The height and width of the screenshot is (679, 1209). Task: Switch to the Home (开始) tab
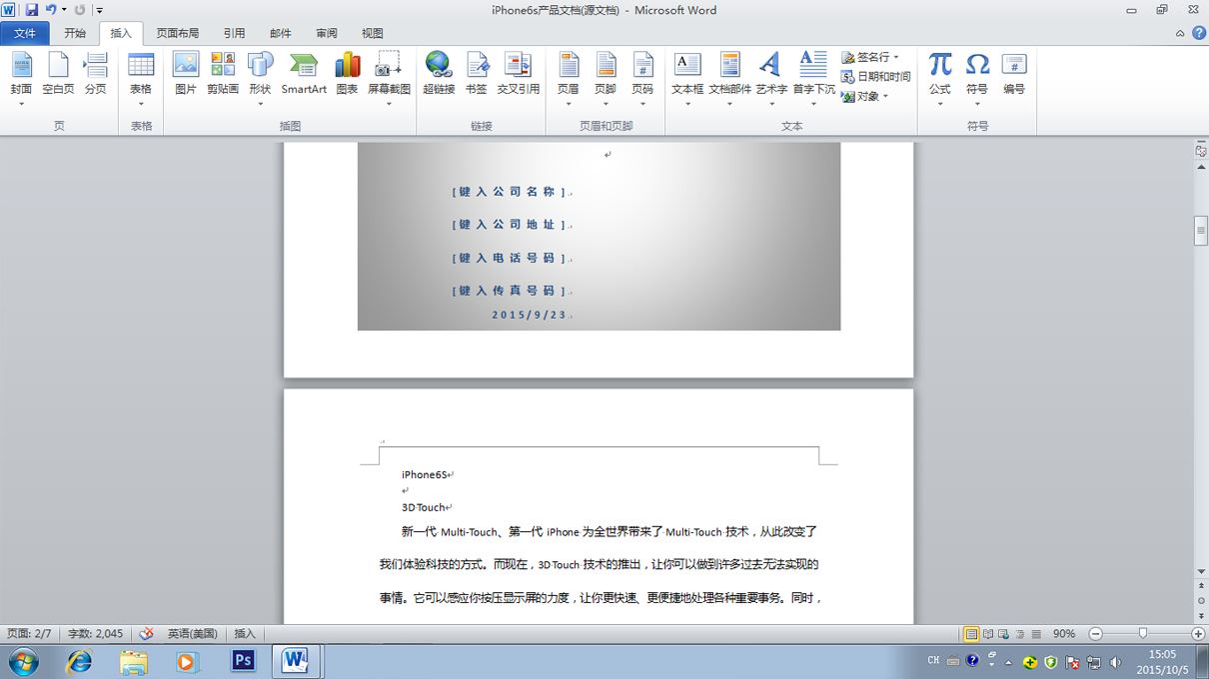(75, 33)
